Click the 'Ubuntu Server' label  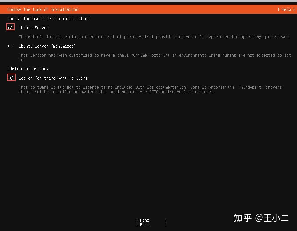click(x=33, y=28)
